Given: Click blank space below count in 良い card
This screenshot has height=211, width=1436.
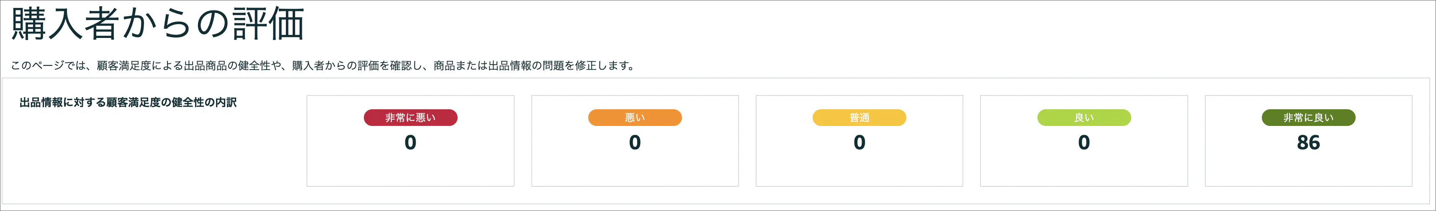Looking at the screenshot, I should tap(1083, 169).
